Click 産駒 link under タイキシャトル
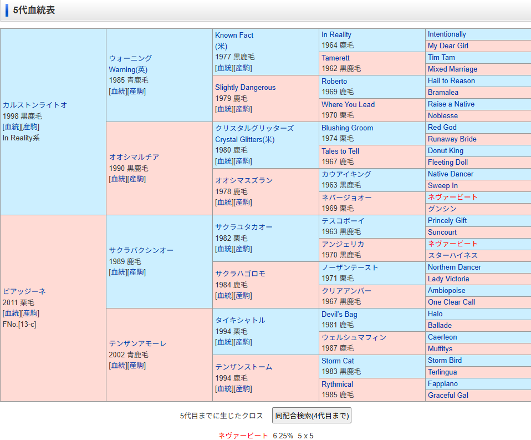531x440 pixels. click(x=243, y=342)
